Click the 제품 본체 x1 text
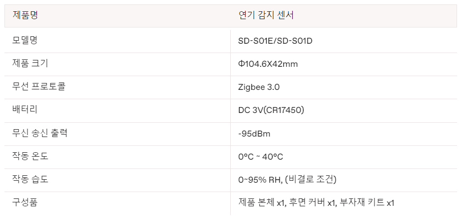Screen dimensions: 459x223 262,203
